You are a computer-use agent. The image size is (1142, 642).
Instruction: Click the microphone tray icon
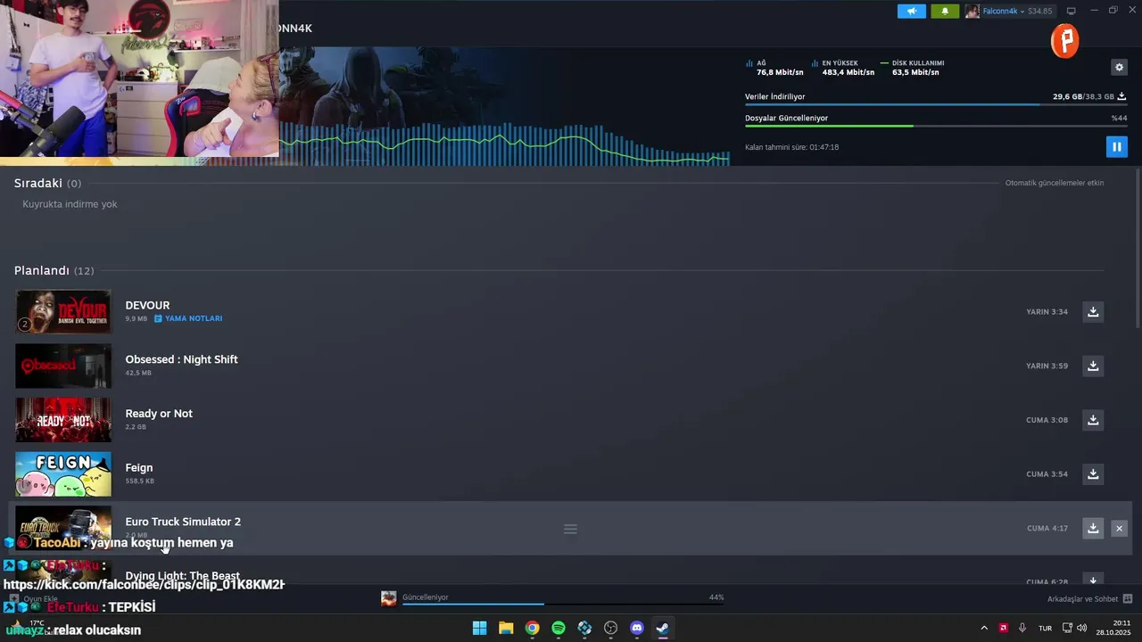[1022, 628]
